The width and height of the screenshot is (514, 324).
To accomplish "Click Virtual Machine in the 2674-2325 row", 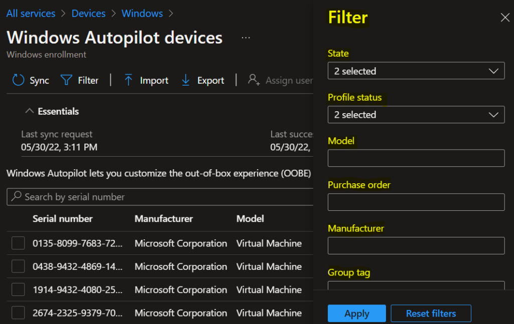I will click(269, 313).
